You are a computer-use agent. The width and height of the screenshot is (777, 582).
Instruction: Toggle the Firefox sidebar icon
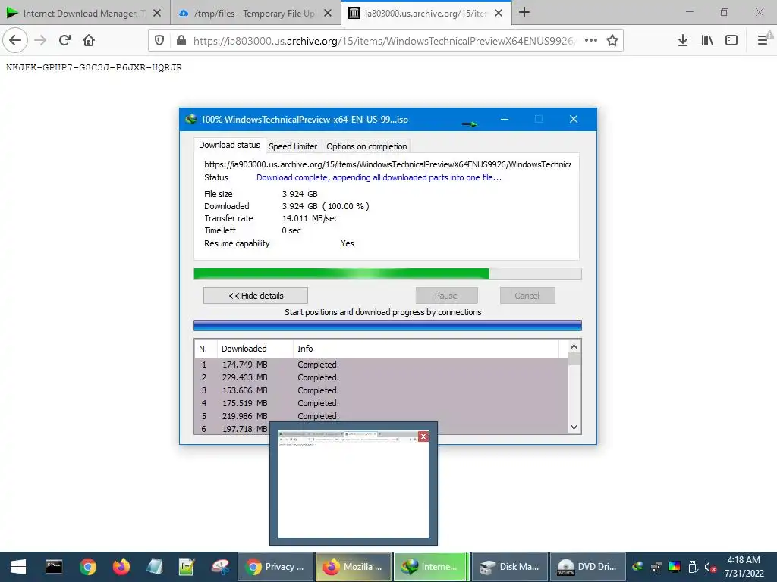(731, 41)
